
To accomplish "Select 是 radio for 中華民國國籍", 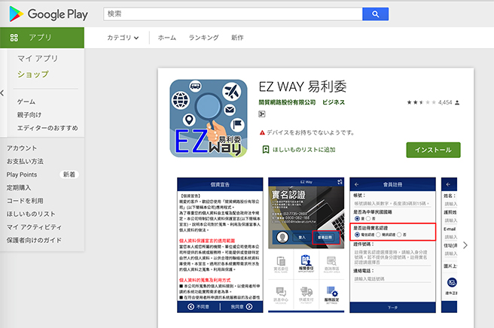I will [x=357, y=218].
